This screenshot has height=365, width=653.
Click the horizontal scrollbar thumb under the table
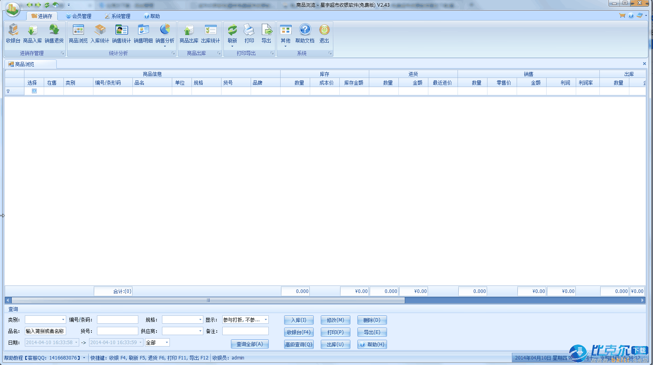[x=208, y=300]
